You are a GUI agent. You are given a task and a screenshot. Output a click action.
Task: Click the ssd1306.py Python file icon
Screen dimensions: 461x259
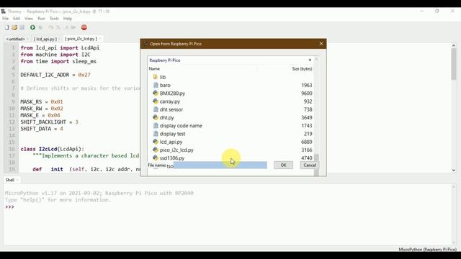point(156,158)
